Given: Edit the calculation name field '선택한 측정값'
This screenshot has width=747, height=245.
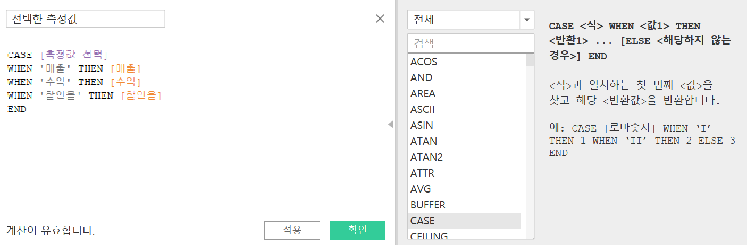Looking at the screenshot, I should [86, 19].
